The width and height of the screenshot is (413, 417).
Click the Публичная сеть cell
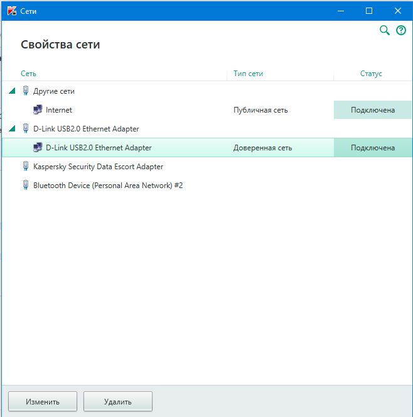260,110
